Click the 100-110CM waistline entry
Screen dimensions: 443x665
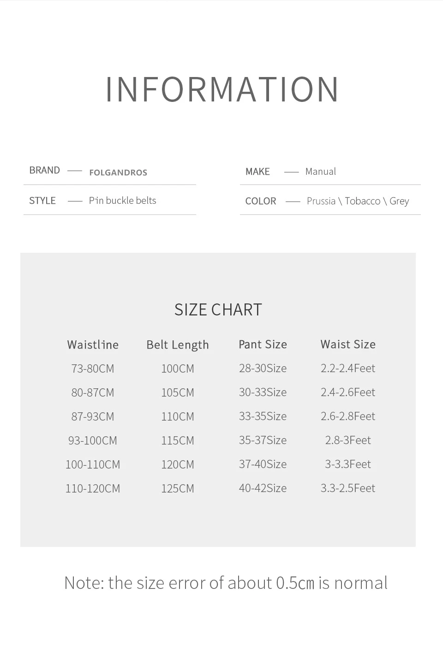(93, 464)
